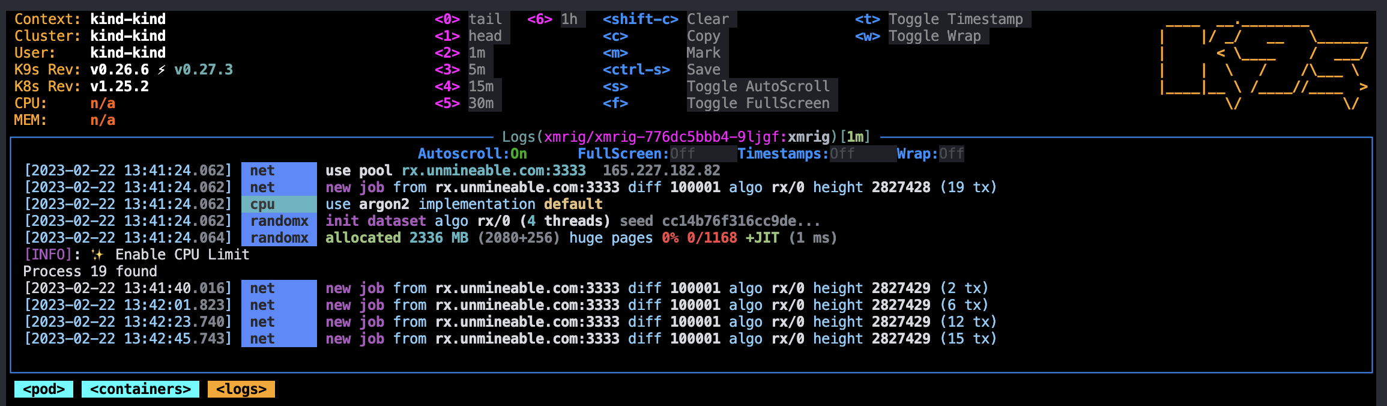Click the Clear logs command
This screenshot has width=1387, height=406.
708,19
